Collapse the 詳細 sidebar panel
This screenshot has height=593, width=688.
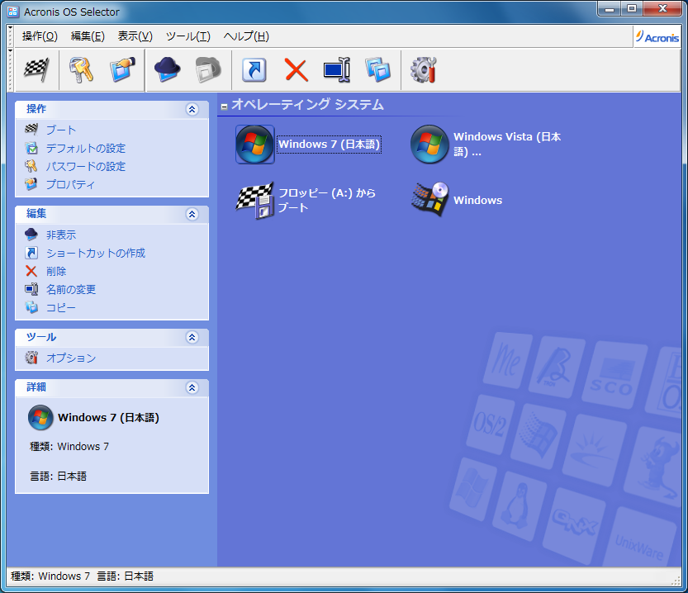coord(192,387)
